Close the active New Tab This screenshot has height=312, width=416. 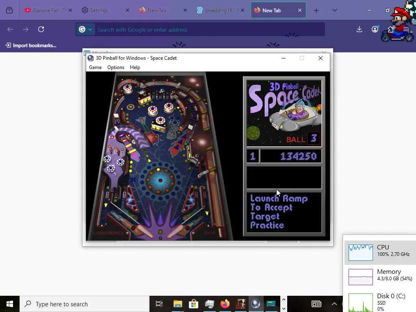pyautogui.click(x=299, y=10)
